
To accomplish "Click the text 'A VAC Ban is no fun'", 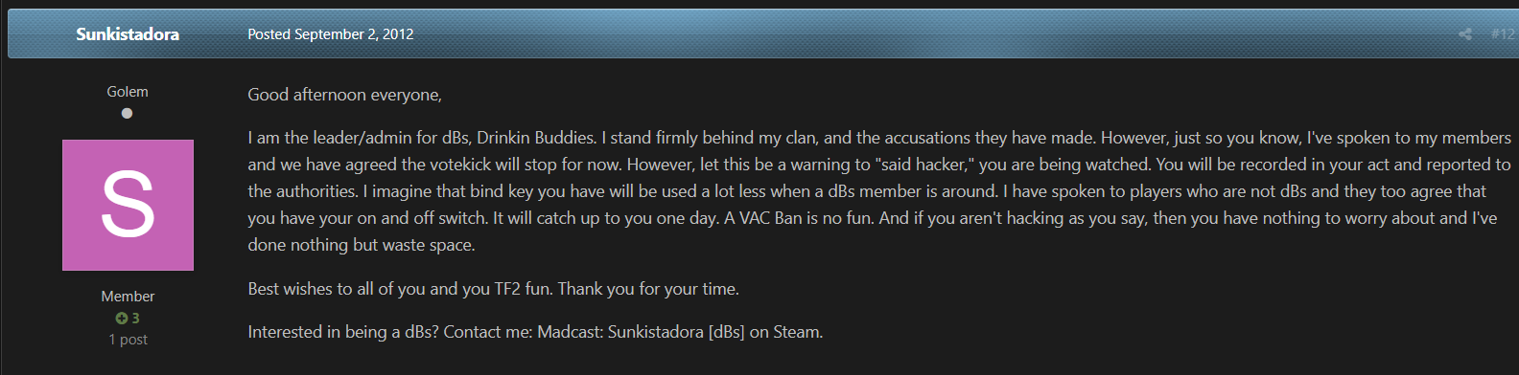I will click(799, 217).
